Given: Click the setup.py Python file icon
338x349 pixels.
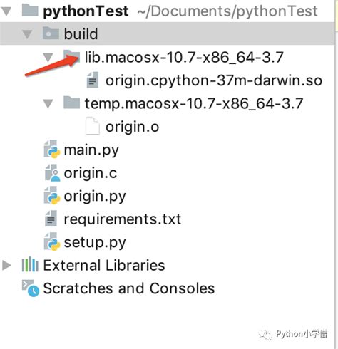Looking at the screenshot, I should 52,242.
